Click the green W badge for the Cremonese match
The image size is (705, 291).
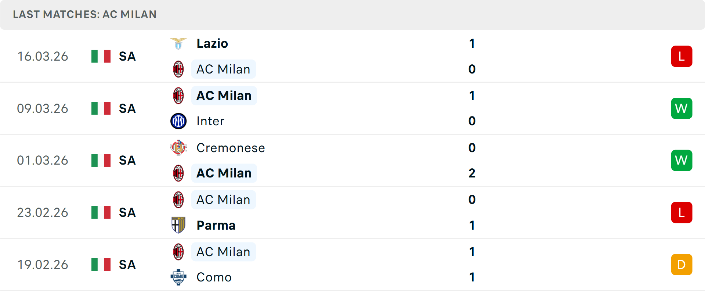pos(681,160)
